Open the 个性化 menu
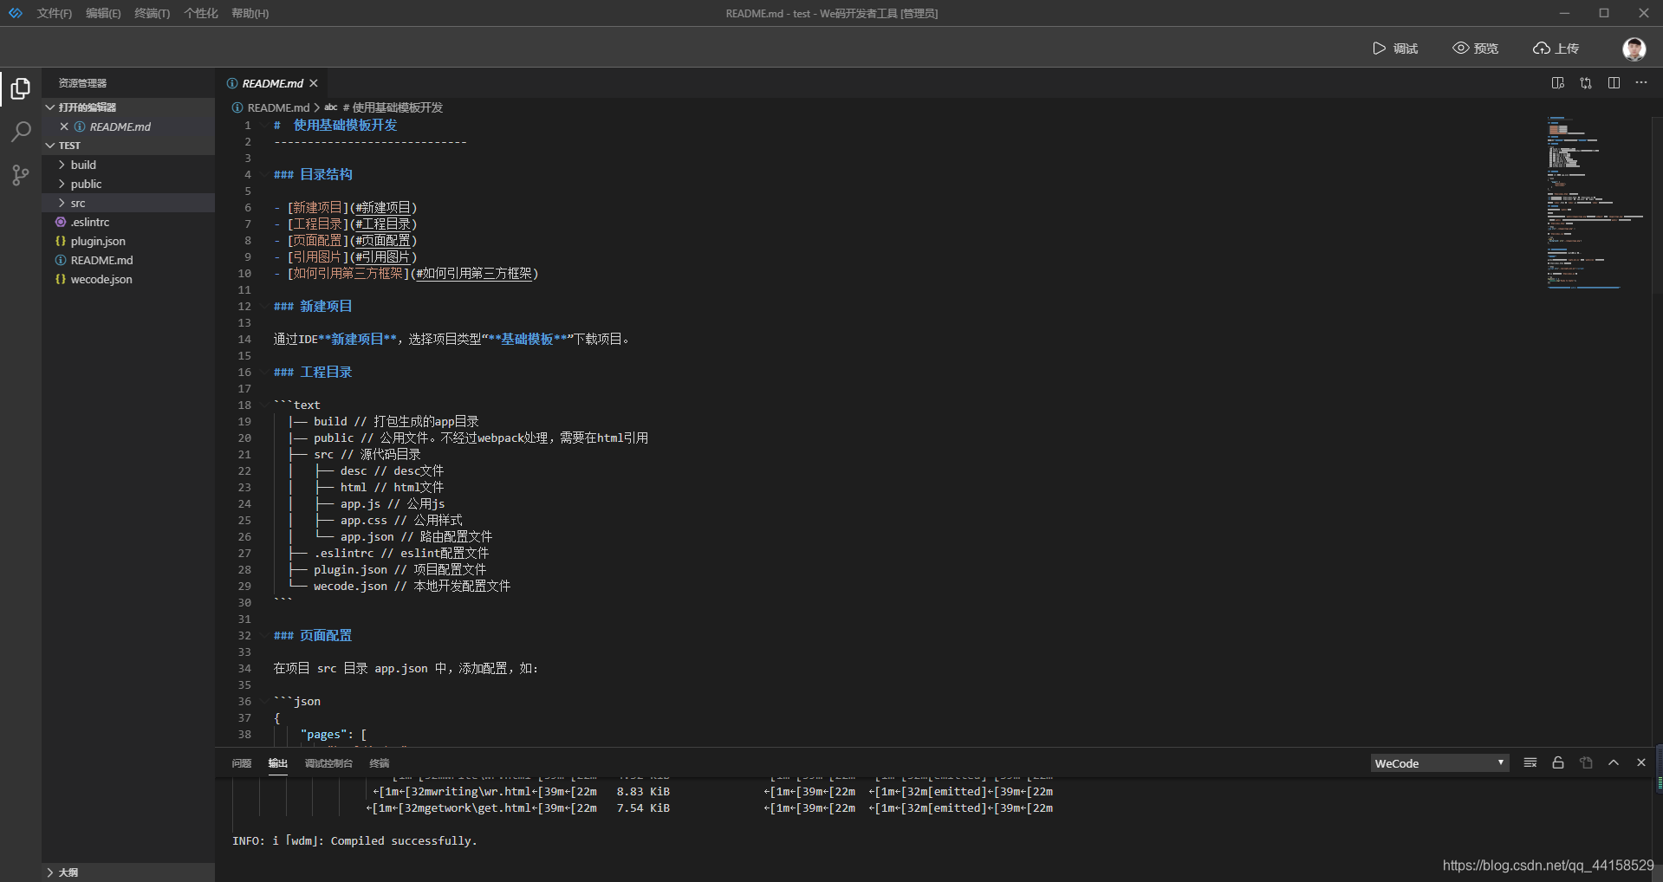 pos(200,13)
